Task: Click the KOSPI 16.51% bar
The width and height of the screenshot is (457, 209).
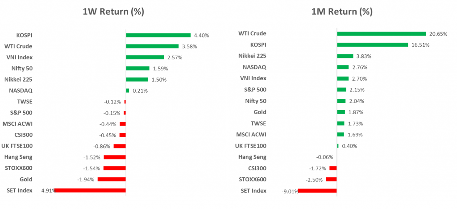Action: pyautogui.click(x=373, y=45)
